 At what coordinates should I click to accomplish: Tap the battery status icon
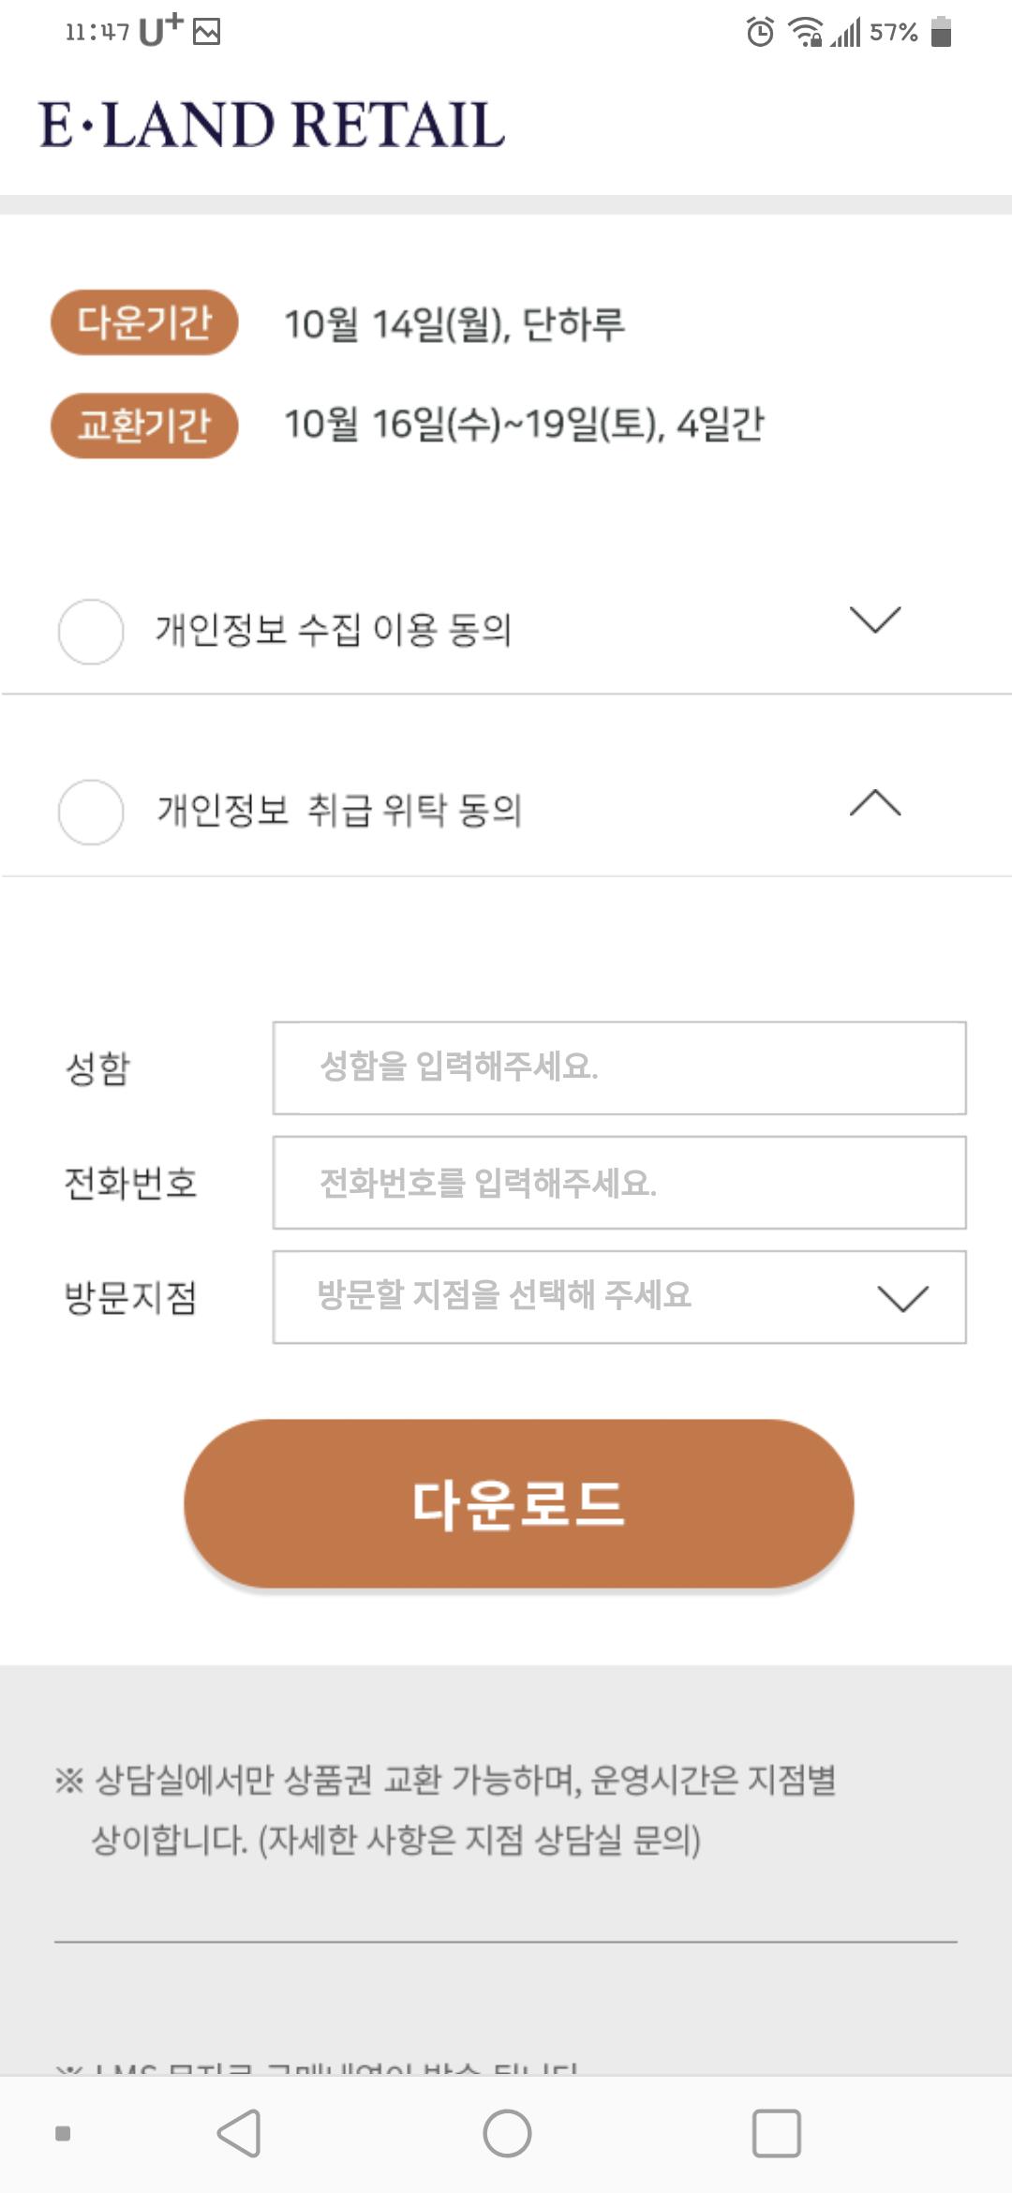[941, 33]
